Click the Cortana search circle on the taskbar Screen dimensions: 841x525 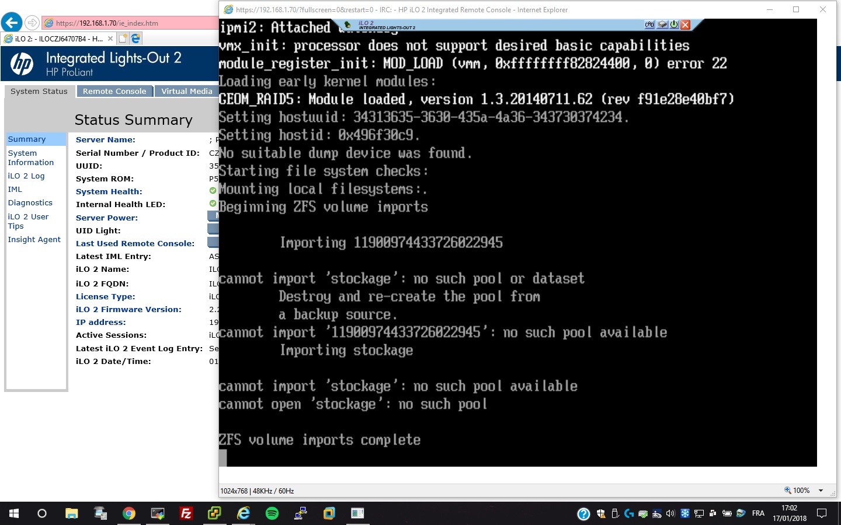(x=42, y=513)
